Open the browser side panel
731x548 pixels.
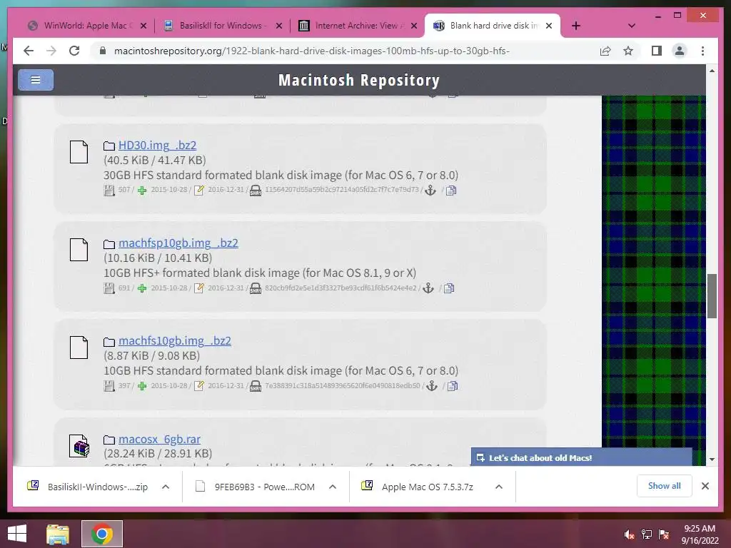click(x=657, y=51)
